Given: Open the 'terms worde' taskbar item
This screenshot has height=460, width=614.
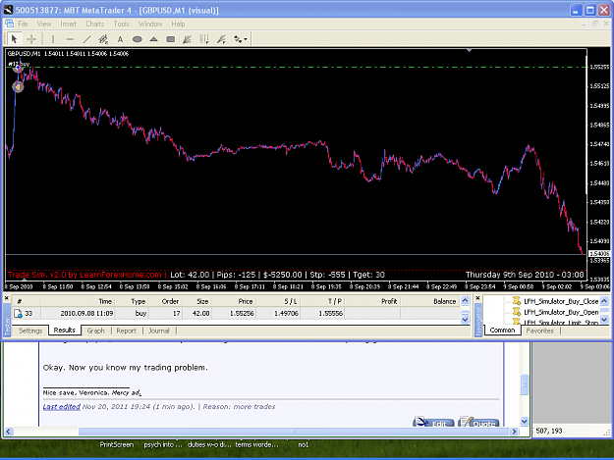Looking at the screenshot, I should coord(256,444).
